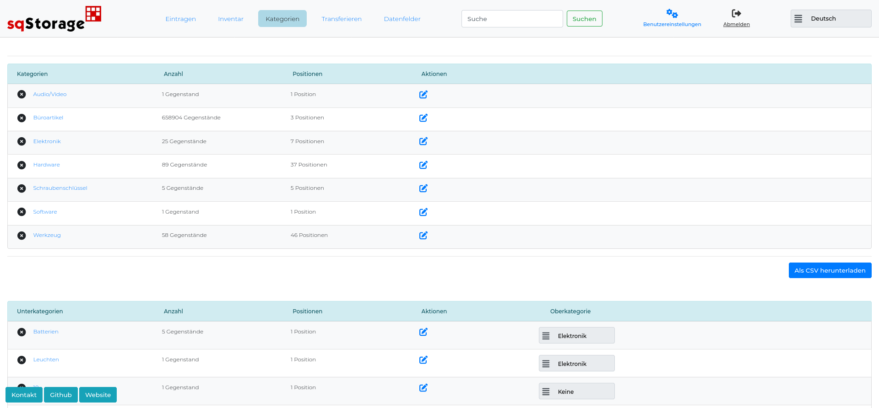
Task: Go to the Datenfelder tab
Action: coord(402,19)
